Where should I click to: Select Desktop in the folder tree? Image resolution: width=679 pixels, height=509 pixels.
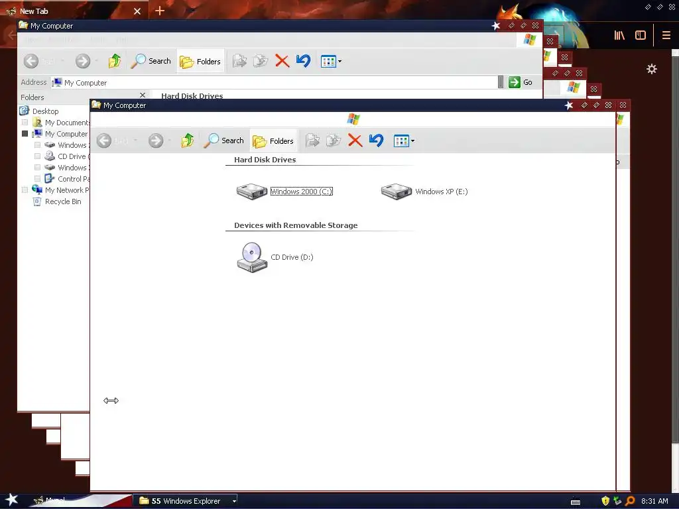(x=39, y=111)
